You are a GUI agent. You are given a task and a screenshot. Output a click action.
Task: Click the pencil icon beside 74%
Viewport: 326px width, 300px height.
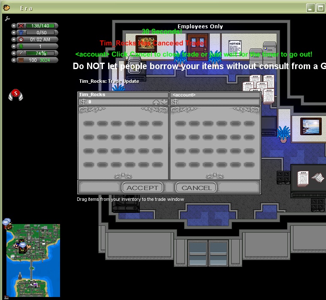coord(21,53)
